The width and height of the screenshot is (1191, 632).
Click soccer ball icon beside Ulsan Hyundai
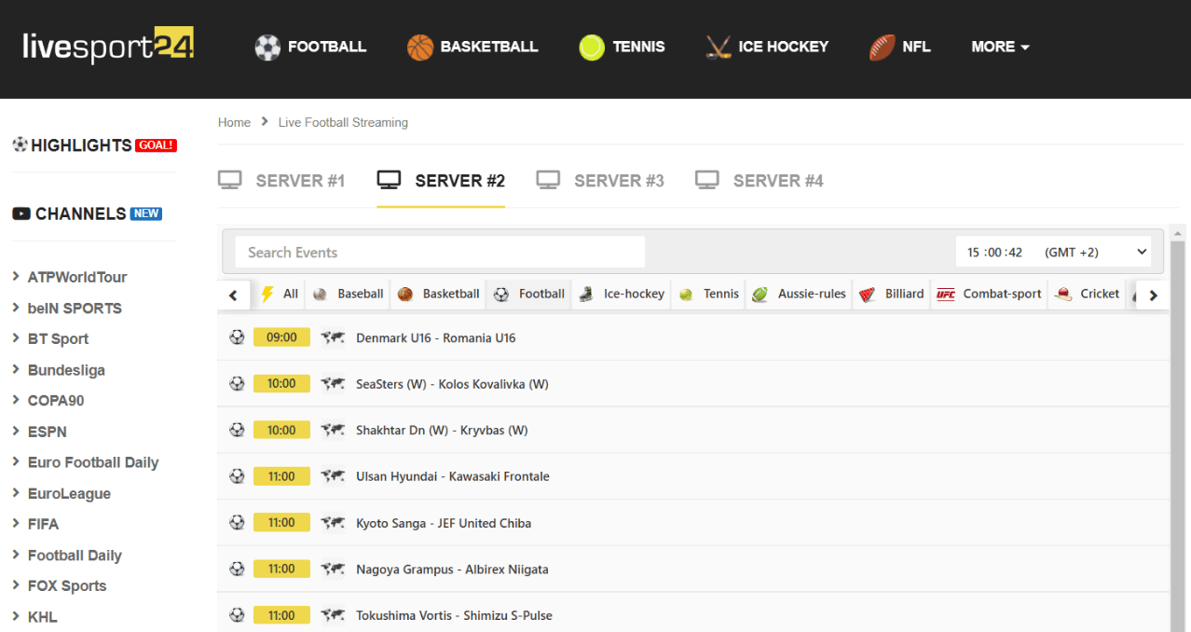(x=237, y=476)
